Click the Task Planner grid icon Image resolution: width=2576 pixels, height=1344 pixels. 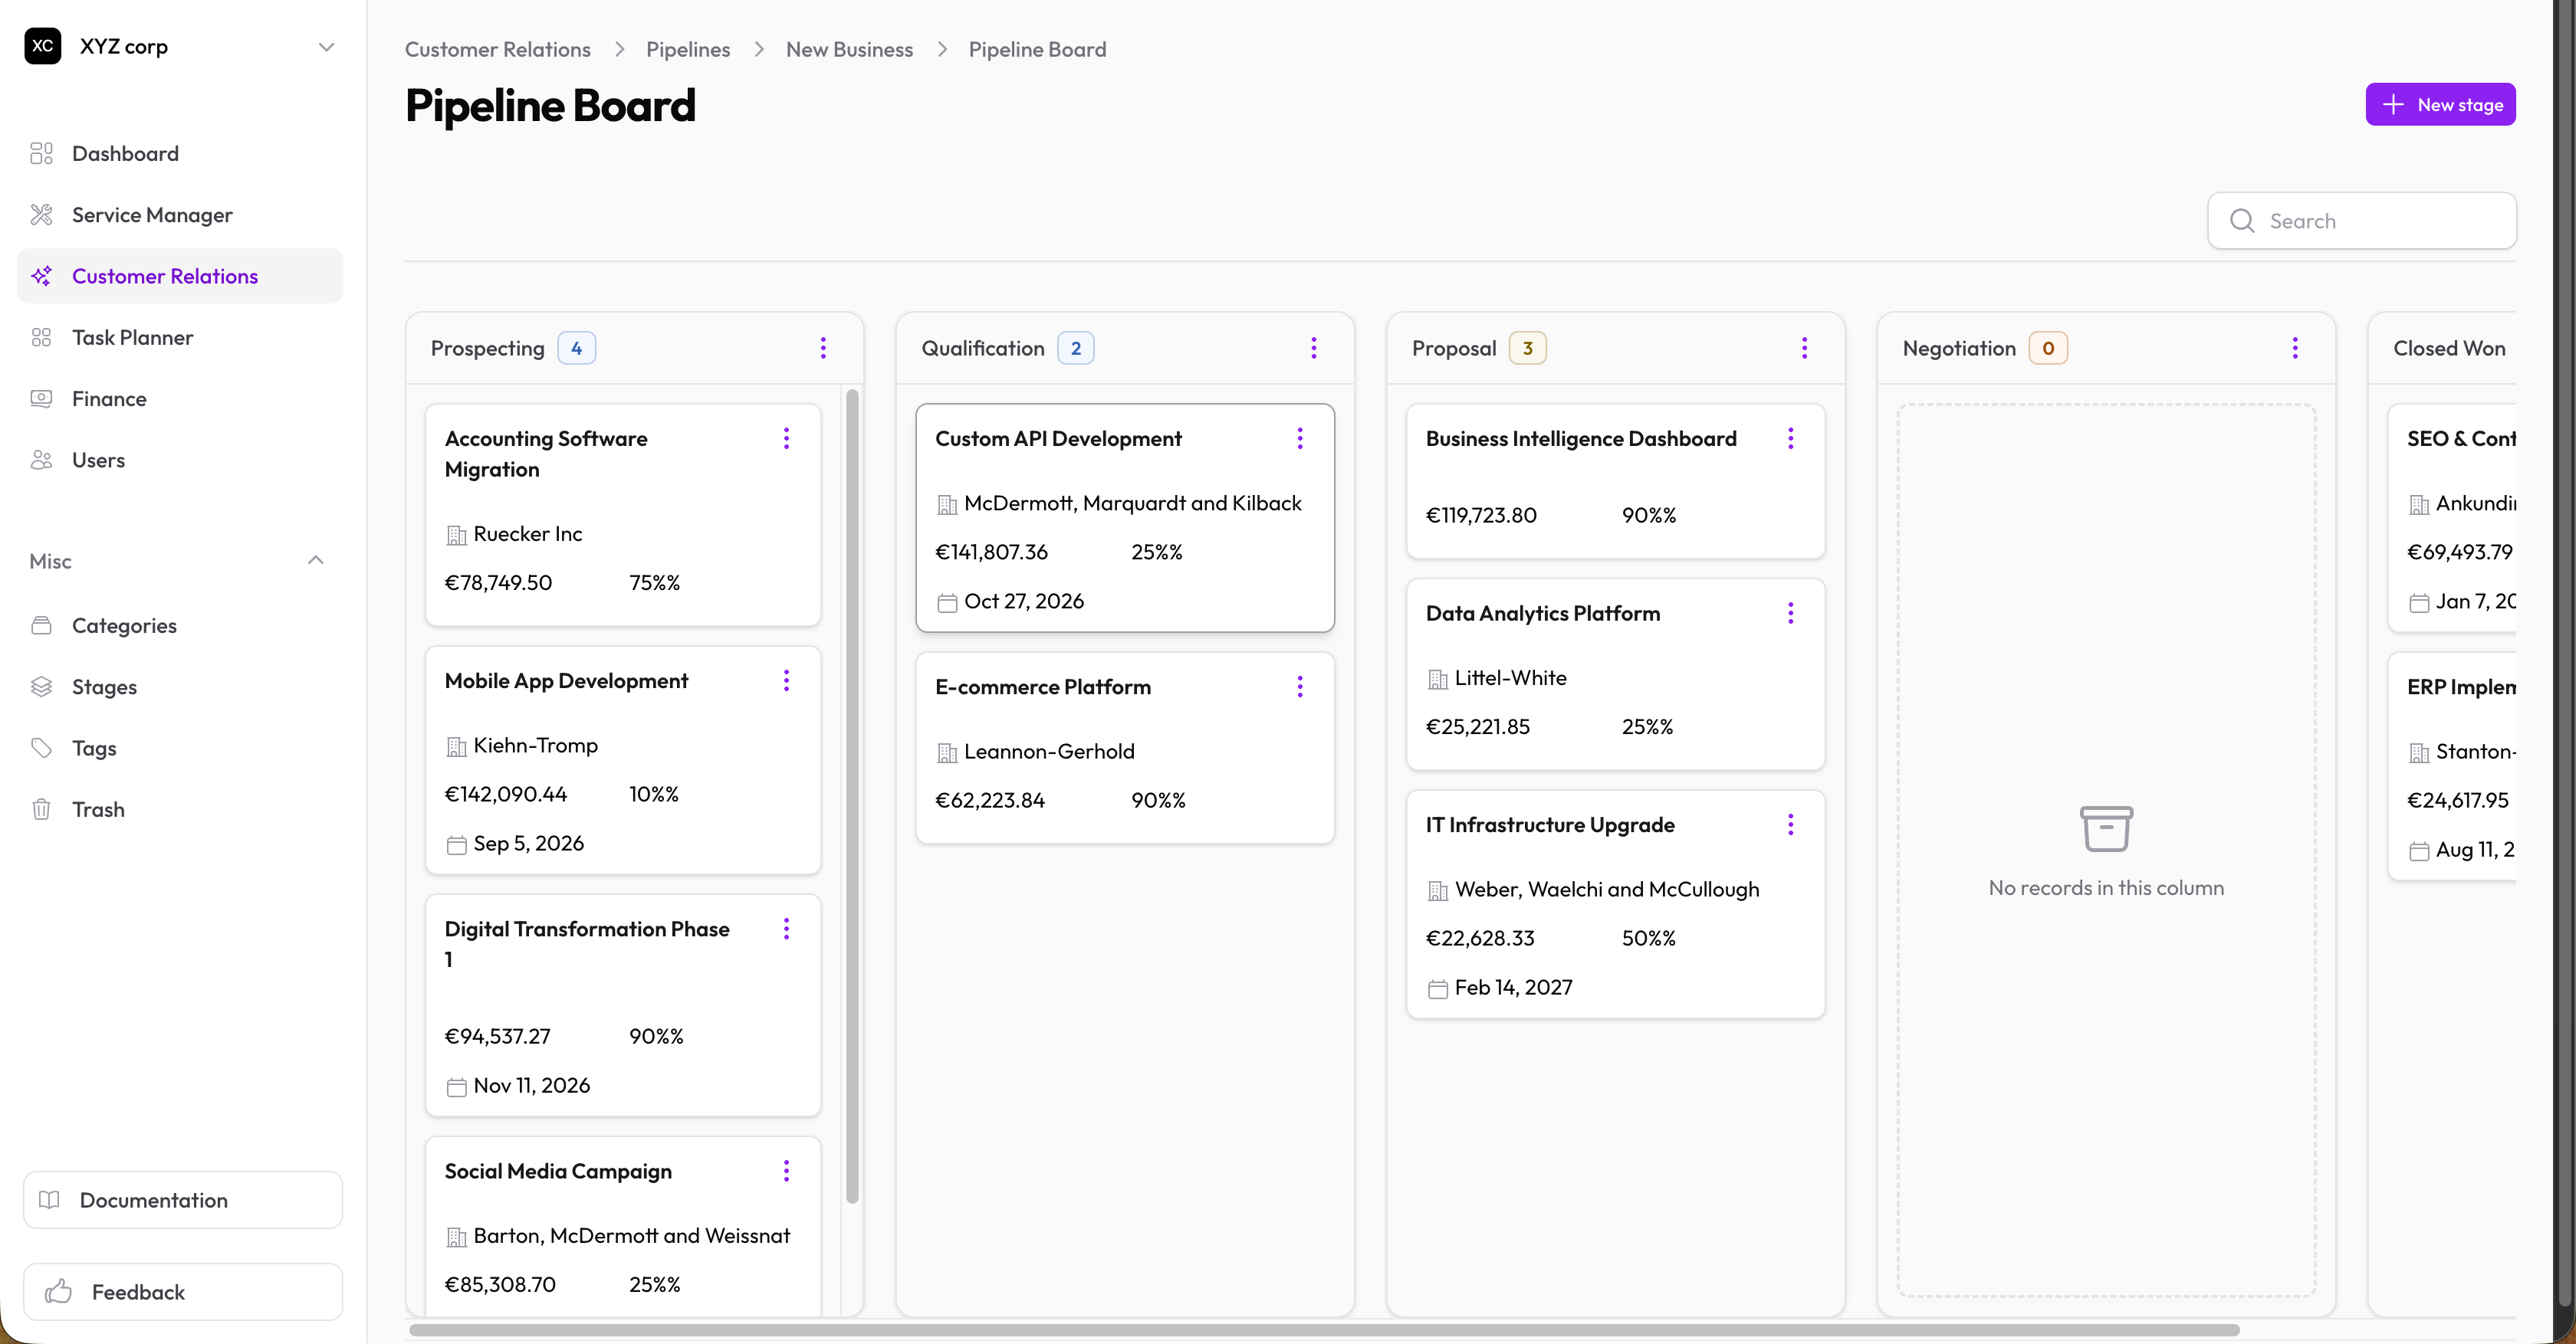pyautogui.click(x=41, y=338)
